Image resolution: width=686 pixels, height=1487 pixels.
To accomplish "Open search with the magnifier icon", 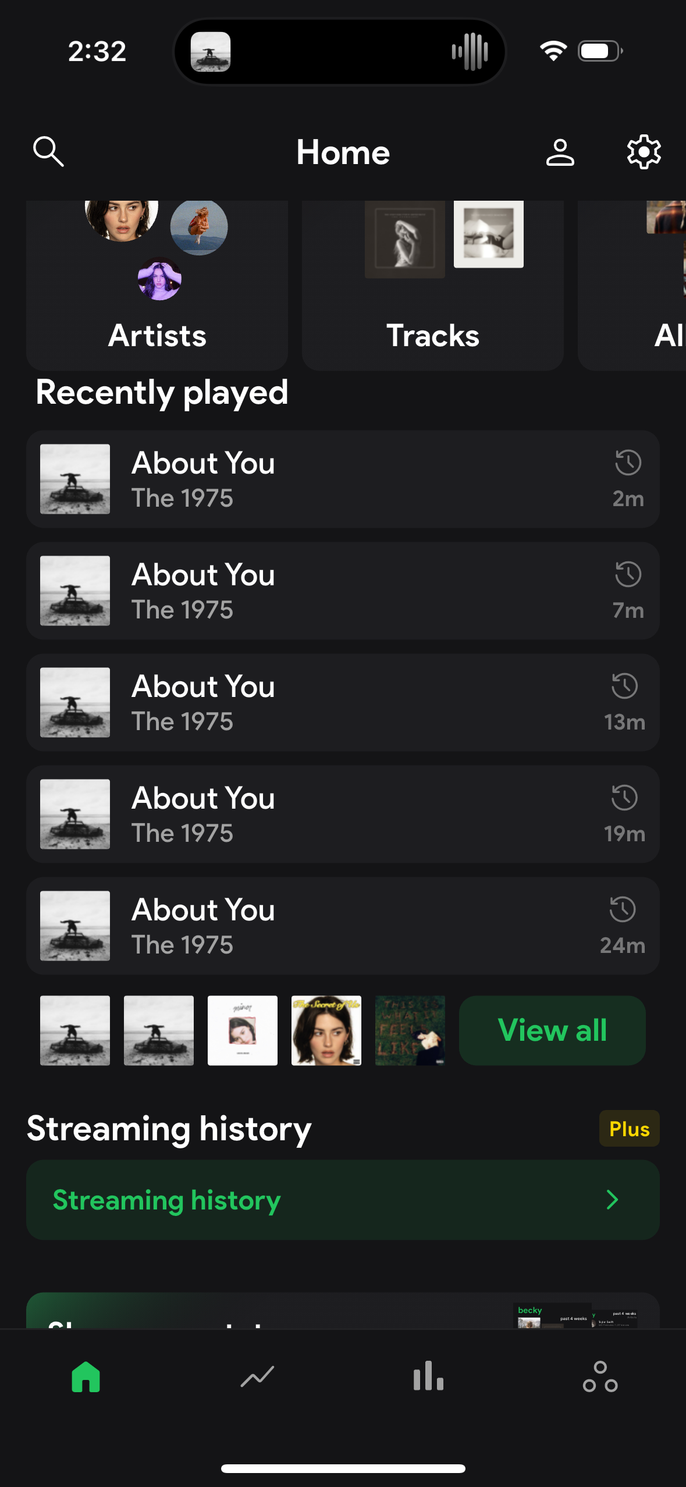I will 48,152.
